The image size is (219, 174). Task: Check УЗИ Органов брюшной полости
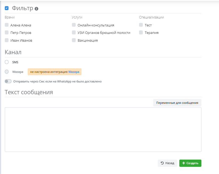pos(74,33)
